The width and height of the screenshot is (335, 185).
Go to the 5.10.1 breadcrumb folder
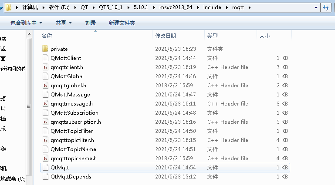tap(141, 7)
